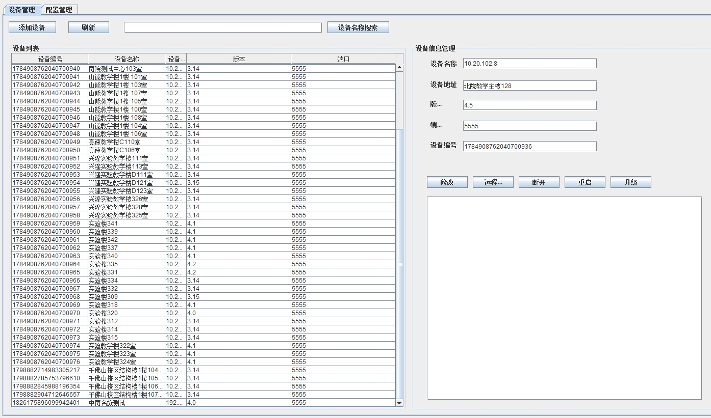This screenshot has width=711, height=418.
Task: Click the 设备地址 input field
Action: [x=529, y=86]
